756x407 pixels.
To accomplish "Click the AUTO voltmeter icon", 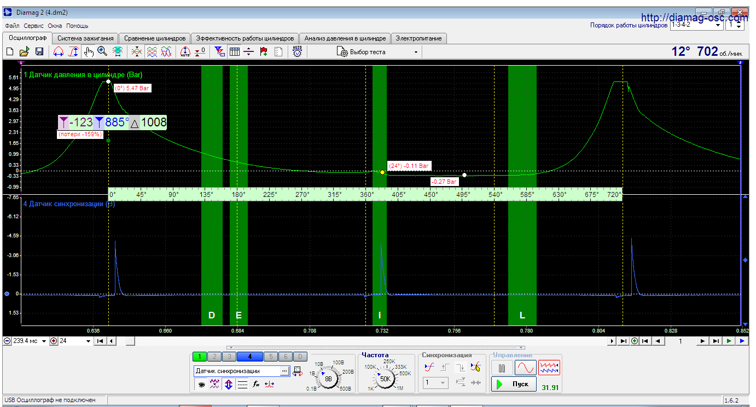I will 297,52.
